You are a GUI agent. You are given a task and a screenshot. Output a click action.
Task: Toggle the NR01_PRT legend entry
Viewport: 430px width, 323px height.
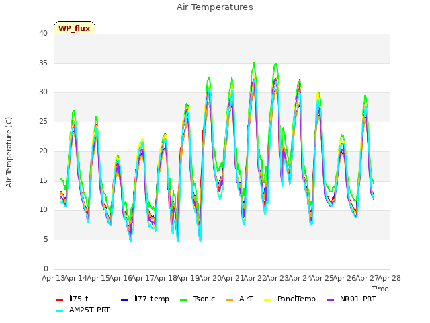(351, 299)
